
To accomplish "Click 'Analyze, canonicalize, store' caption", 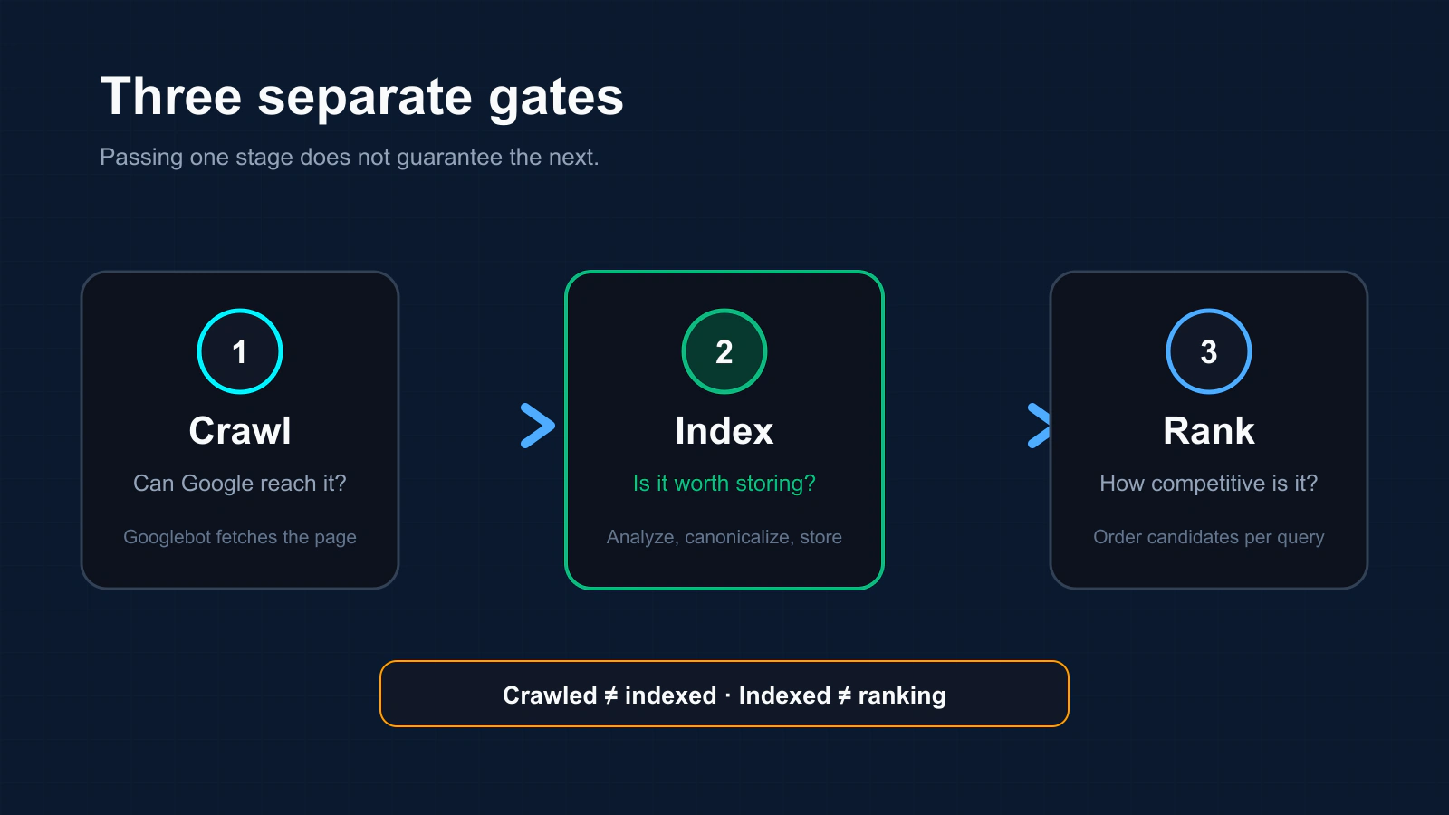I will click(x=724, y=537).
